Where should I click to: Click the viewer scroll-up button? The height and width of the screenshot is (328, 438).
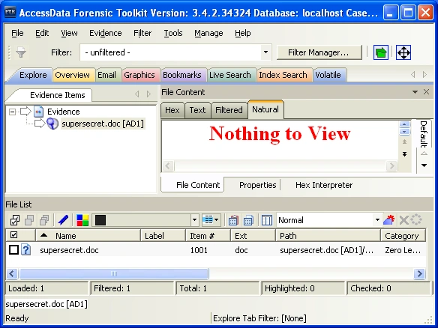click(404, 124)
